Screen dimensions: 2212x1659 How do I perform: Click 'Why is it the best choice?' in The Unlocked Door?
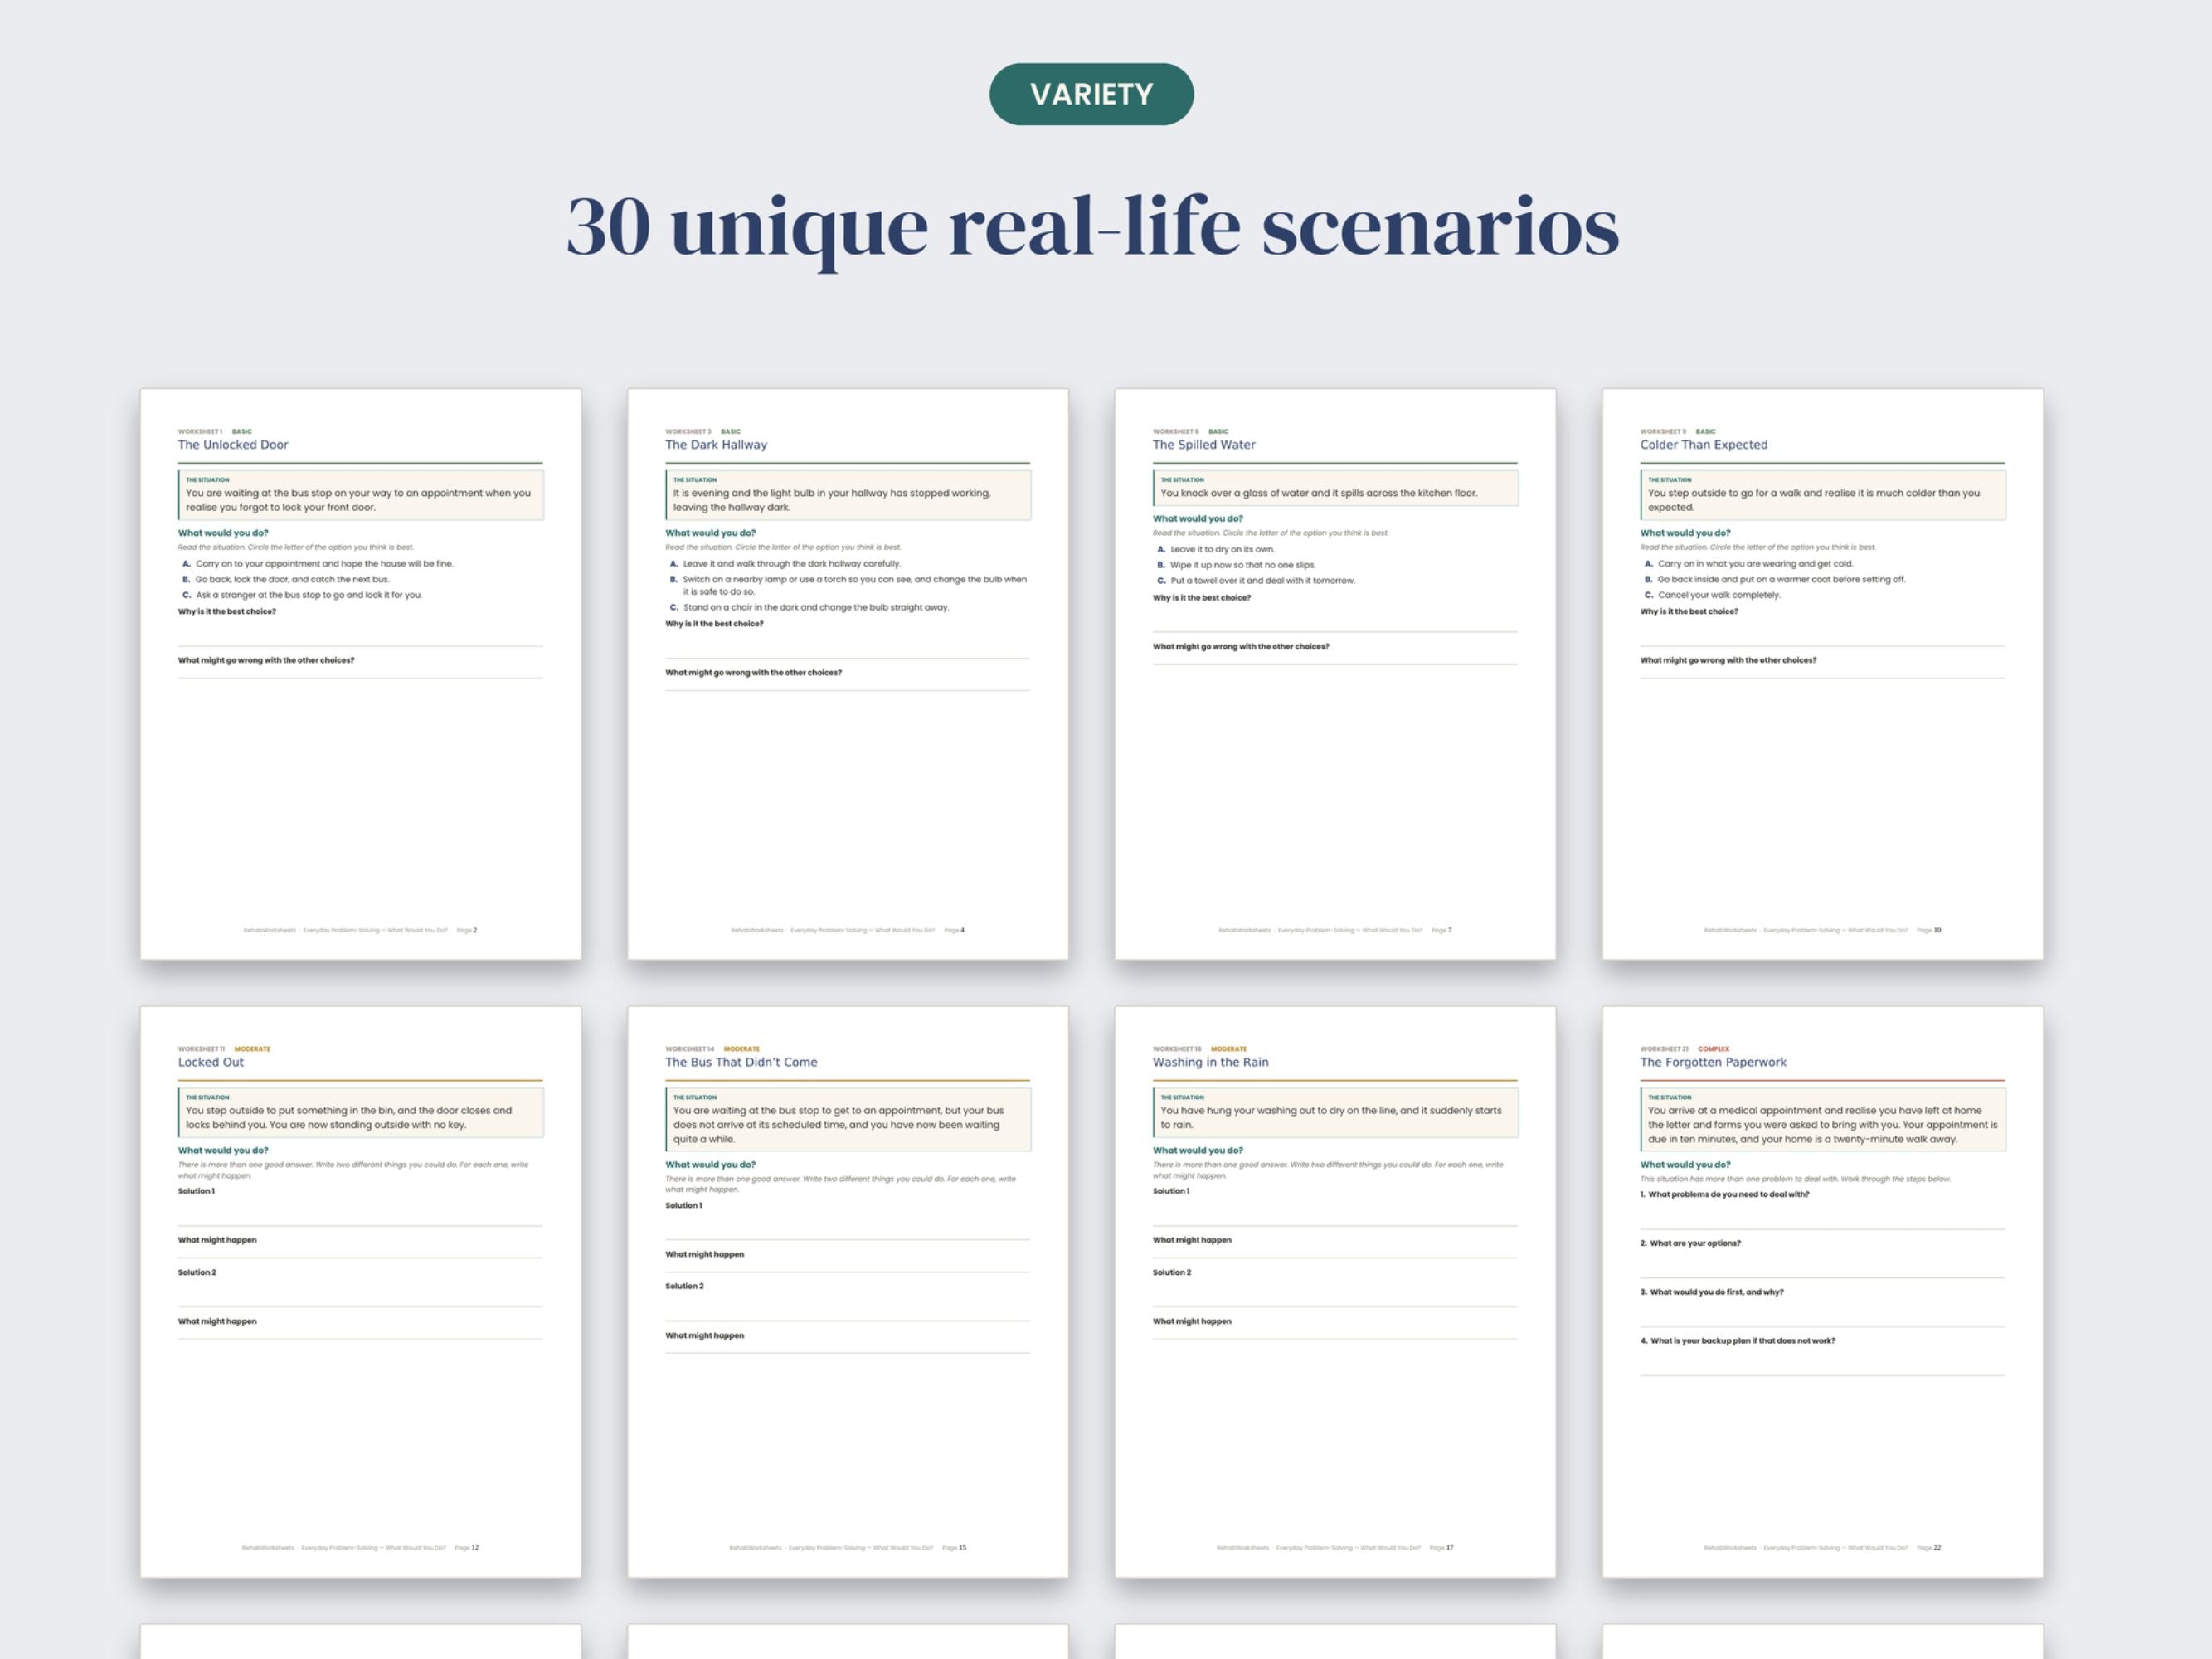click(x=227, y=611)
